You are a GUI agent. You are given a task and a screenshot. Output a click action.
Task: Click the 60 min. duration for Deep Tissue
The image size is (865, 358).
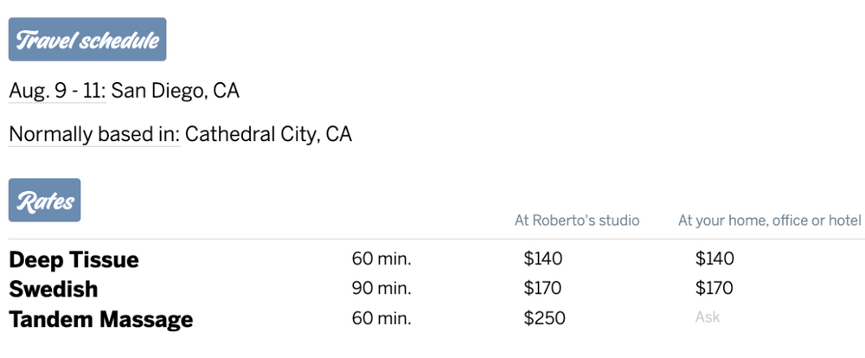tap(381, 259)
